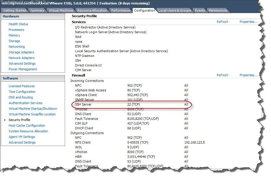271x178 pixels.
Task: Open Networking configuration
Action: [x=17, y=47]
